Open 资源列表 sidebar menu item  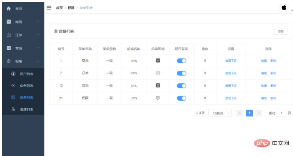pos(23,109)
